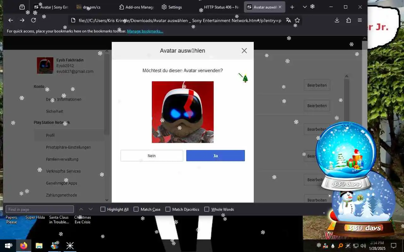Open the snowflake app in the taskbar
The width and height of the screenshot is (404, 252).
tap(70, 246)
